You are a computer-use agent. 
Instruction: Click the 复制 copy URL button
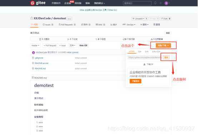point(166,57)
